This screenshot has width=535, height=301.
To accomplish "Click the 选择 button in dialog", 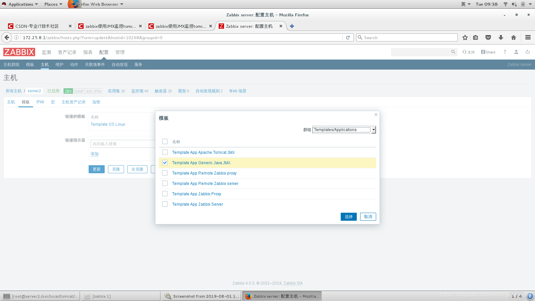I will pyautogui.click(x=349, y=217).
